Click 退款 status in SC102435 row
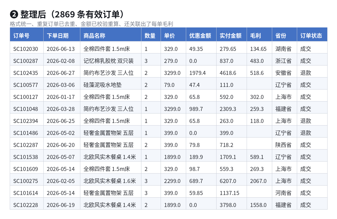 click(x=306, y=73)
